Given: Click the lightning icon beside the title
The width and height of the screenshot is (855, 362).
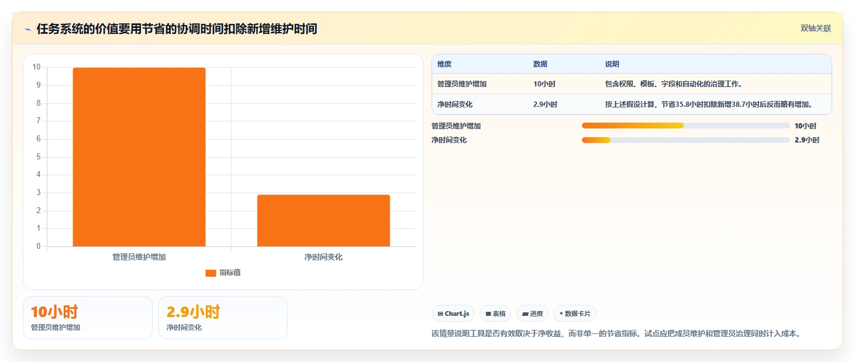Looking at the screenshot, I should (x=27, y=29).
